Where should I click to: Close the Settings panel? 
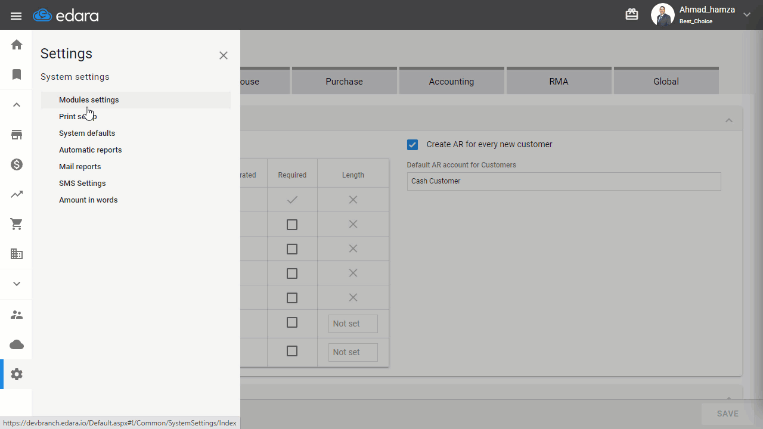point(224,55)
